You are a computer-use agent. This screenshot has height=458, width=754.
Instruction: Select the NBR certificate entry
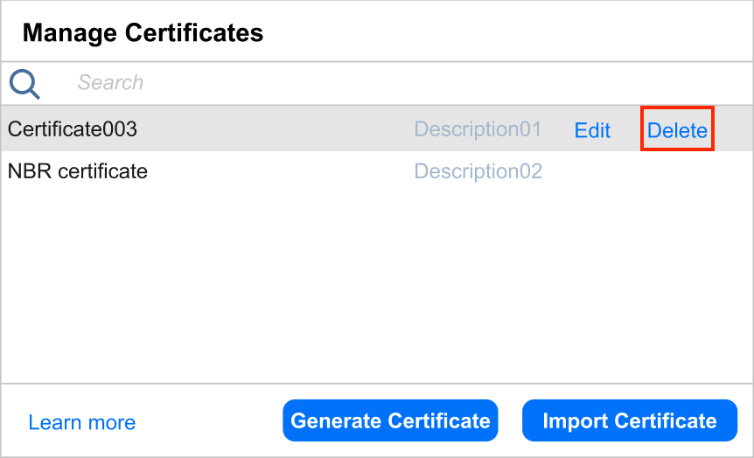pyautogui.click(x=78, y=171)
